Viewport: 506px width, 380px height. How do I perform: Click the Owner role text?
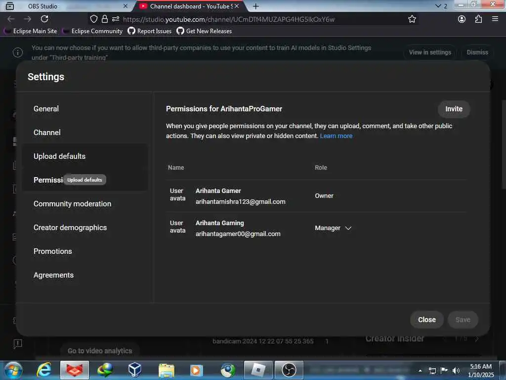pos(324,196)
